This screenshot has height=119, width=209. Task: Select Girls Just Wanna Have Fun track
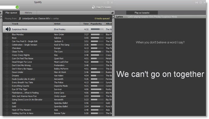coord(57,96)
